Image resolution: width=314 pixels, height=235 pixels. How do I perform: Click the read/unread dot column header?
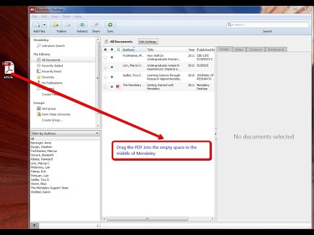112,50
